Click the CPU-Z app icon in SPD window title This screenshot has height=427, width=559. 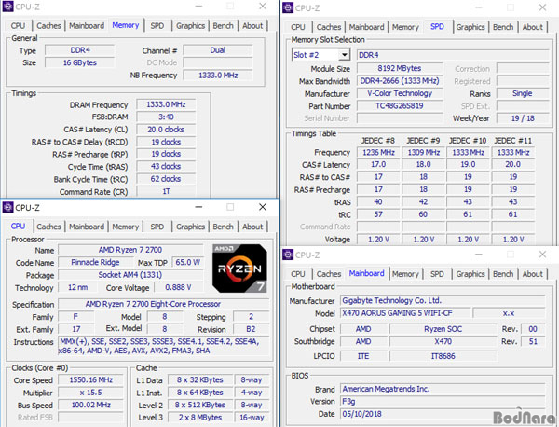288,7
